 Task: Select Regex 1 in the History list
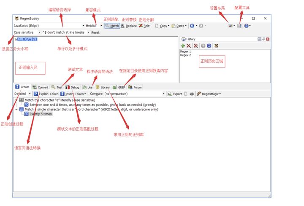185,52
